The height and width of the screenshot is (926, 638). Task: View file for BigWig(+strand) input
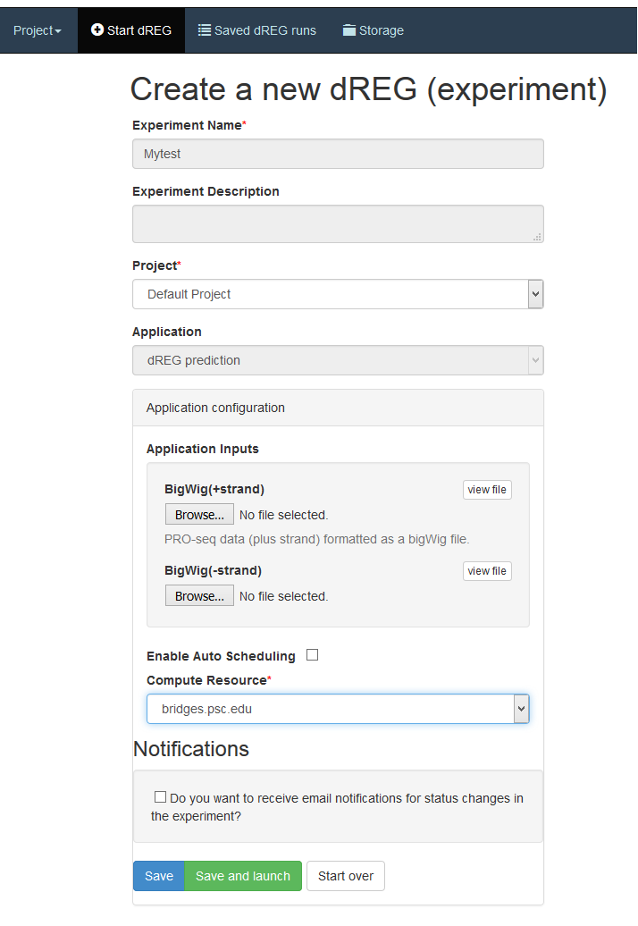click(487, 490)
